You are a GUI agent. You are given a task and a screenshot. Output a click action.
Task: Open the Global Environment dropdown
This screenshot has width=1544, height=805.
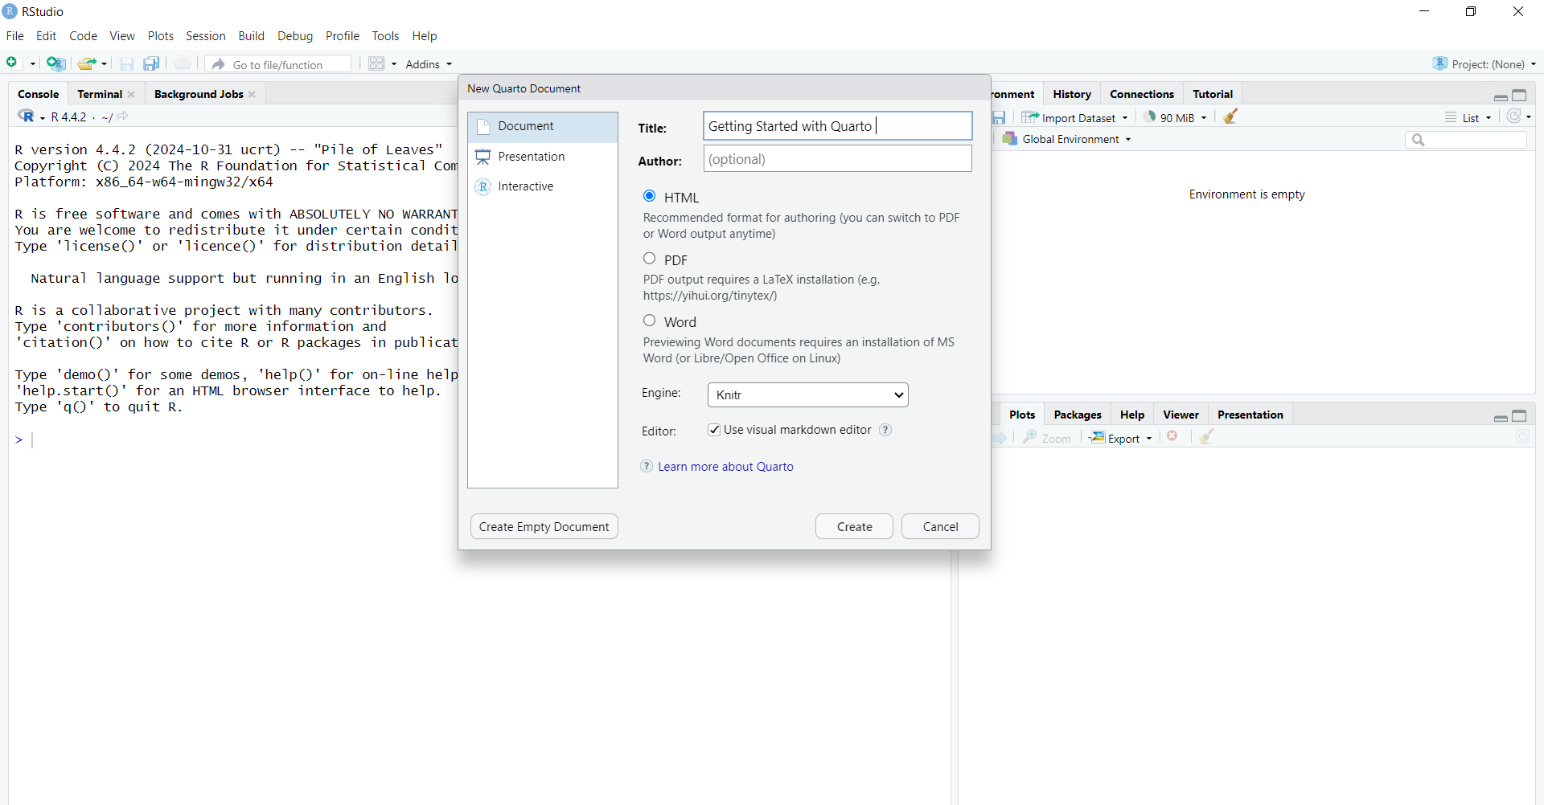pos(1067,139)
